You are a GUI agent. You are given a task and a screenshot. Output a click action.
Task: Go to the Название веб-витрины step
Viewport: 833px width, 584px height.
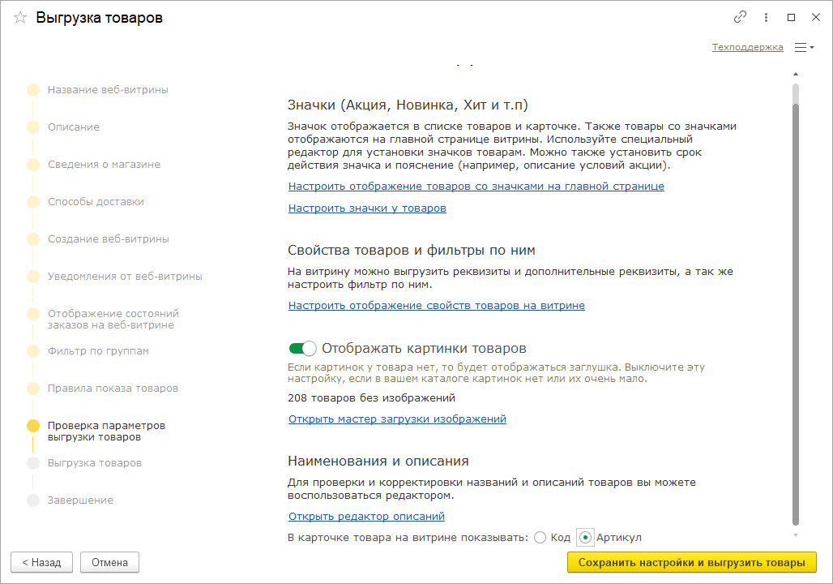108,90
